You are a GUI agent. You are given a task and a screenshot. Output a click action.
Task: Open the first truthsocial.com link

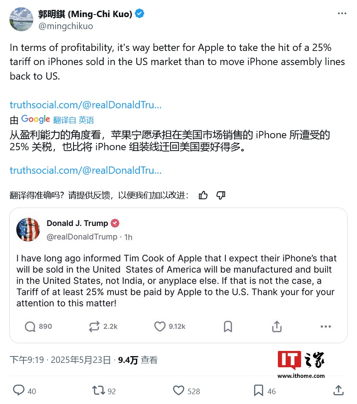[86, 105]
